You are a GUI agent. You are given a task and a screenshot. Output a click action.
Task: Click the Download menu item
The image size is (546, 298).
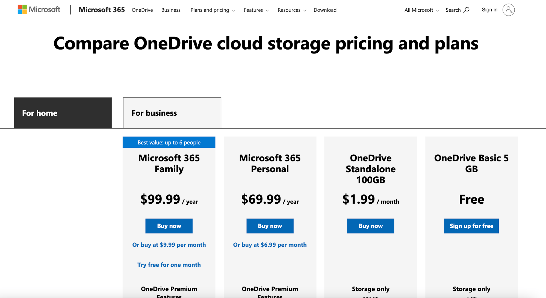tap(325, 10)
